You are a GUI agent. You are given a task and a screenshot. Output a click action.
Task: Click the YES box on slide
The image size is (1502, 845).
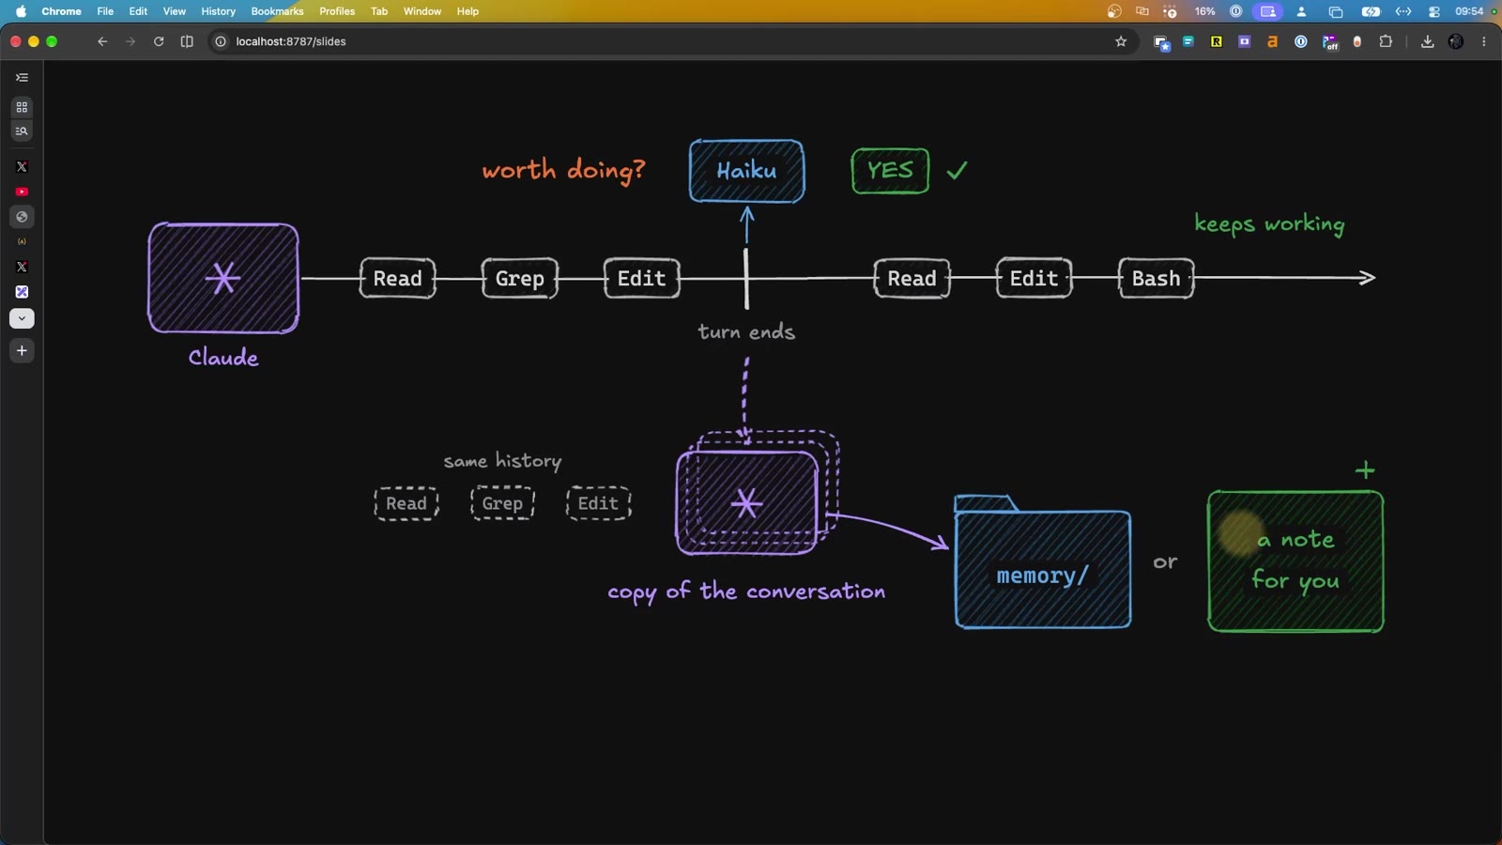890,171
